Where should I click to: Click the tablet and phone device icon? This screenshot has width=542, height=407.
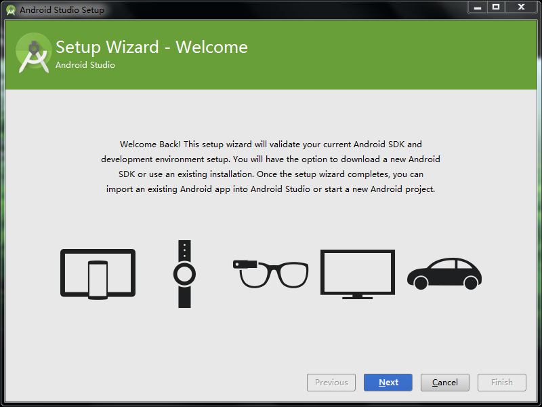coord(98,274)
